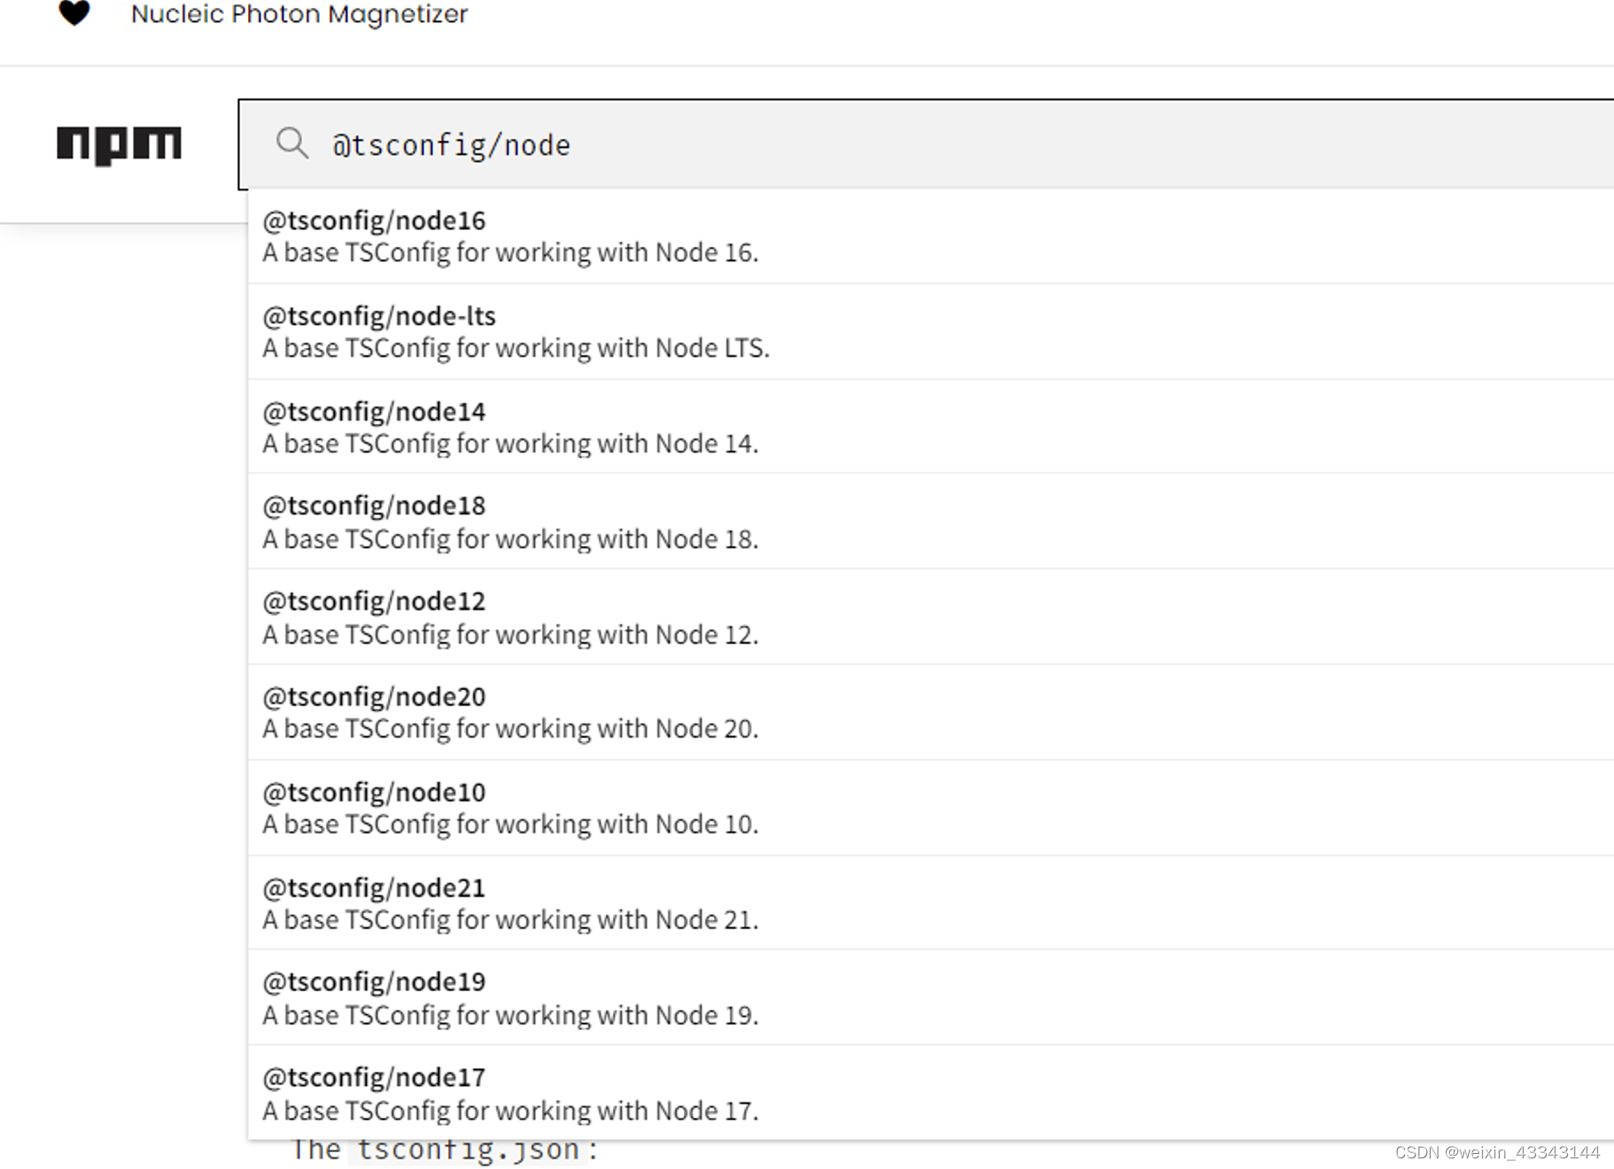Click description 'working with Node 12.'
Screen dimensions: 1614x1169
click(x=626, y=635)
